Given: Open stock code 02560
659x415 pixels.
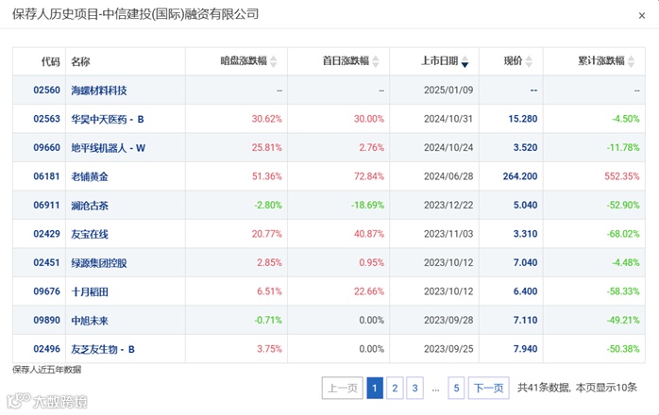Looking at the screenshot, I should coord(46,91).
